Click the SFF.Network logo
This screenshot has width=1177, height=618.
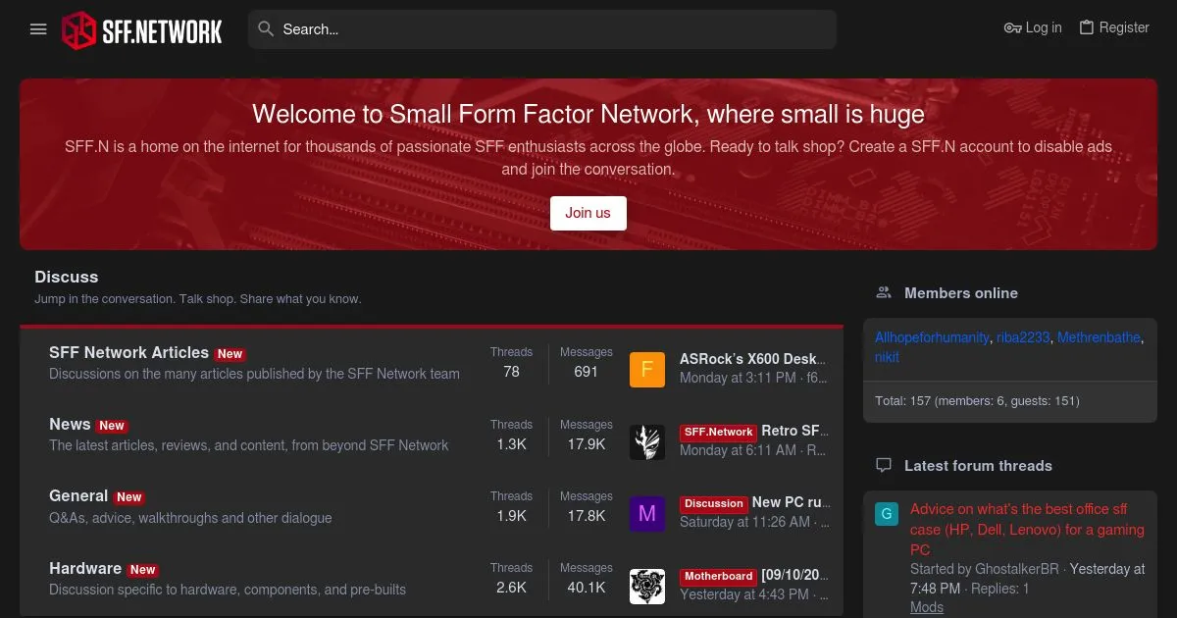tap(142, 30)
